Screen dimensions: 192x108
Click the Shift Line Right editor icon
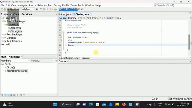[x=110, y=18]
